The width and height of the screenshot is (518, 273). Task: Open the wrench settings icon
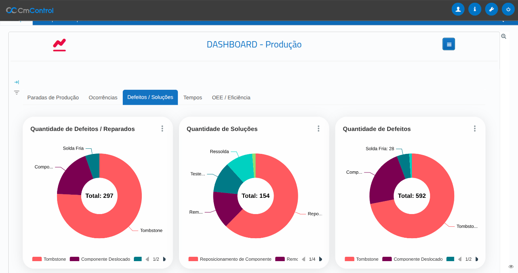(x=491, y=9)
